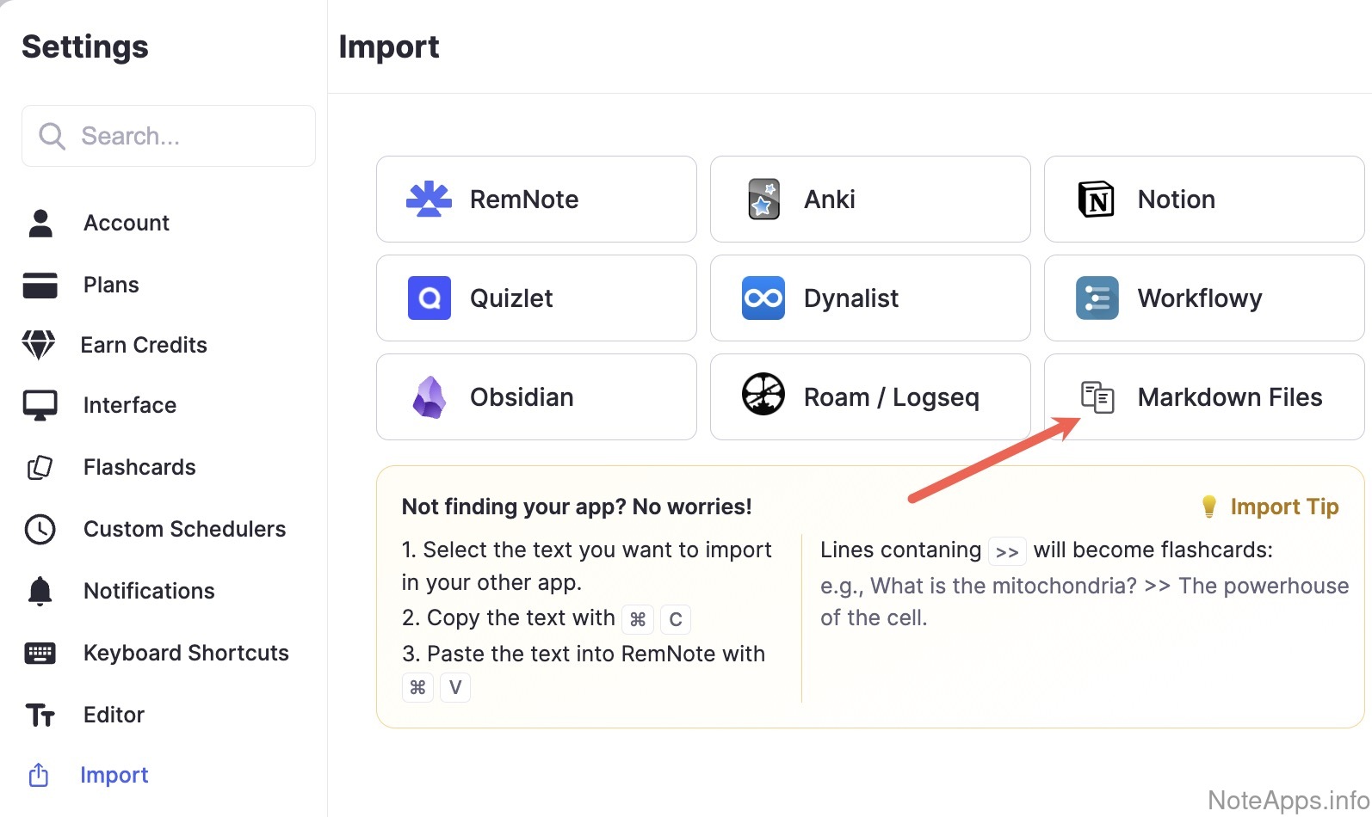Image resolution: width=1372 pixels, height=817 pixels.
Task: Click the Obsidian crystal icon
Action: tap(429, 397)
